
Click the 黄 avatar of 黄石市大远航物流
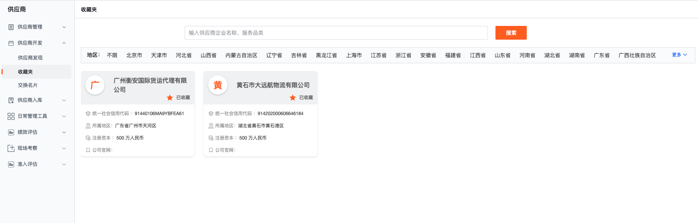point(218,85)
